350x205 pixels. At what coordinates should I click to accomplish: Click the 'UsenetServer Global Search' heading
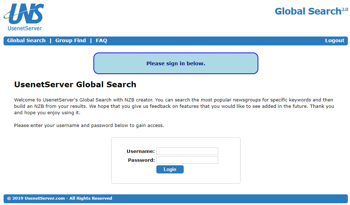click(x=75, y=85)
